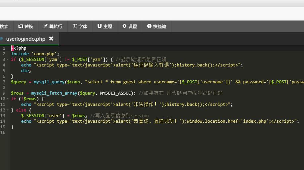Click 'mysqli_fetch_array' function name

point(54,93)
